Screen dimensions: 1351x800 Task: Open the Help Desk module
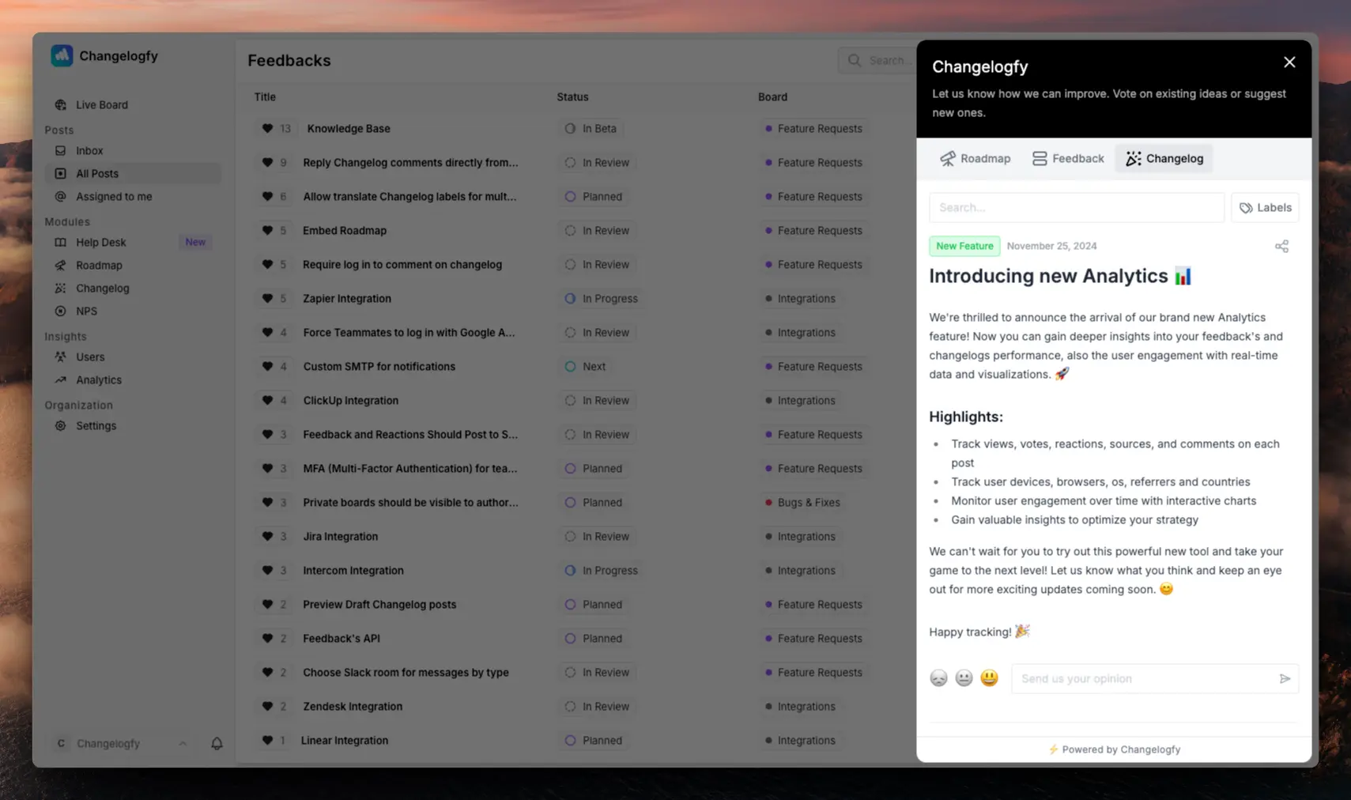click(100, 242)
